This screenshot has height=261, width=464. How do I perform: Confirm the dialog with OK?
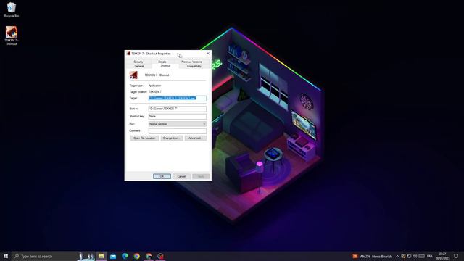[162, 176]
